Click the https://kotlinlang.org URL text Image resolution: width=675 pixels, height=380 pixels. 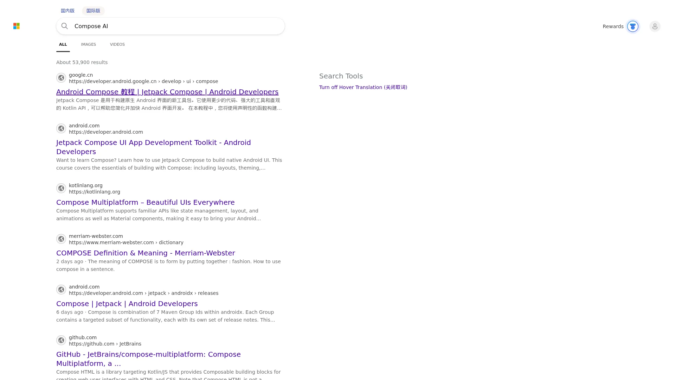pyautogui.click(x=95, y=192)
